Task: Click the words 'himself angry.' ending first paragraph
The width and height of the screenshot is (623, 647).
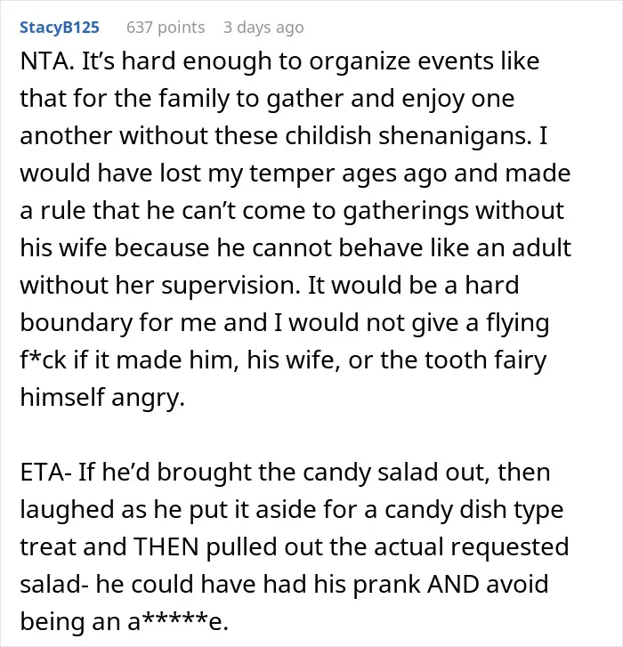Action: [102, 397]
